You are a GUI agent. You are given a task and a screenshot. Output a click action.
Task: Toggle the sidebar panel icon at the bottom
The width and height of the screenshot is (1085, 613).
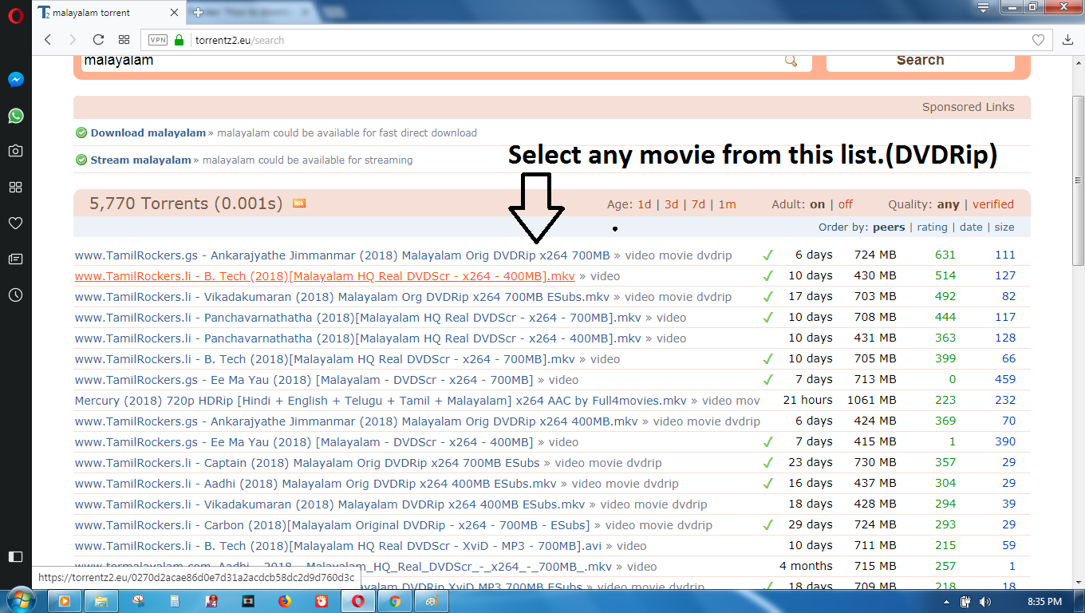coord(15,556)
